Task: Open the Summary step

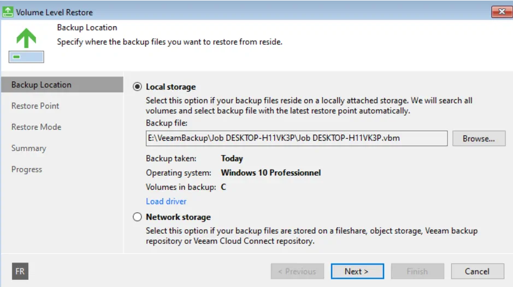Action: click(29, 148)
